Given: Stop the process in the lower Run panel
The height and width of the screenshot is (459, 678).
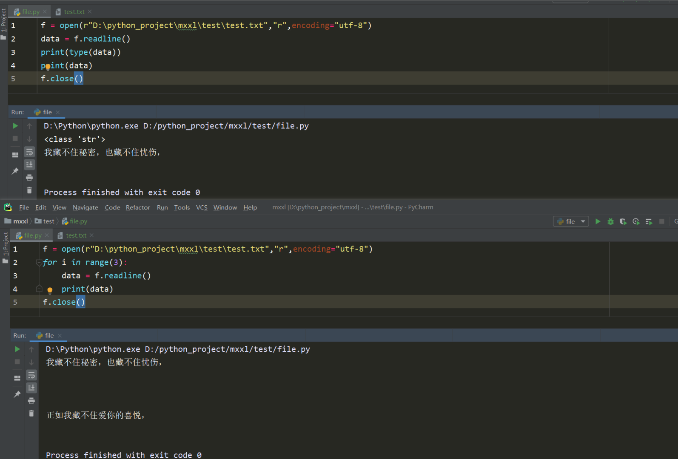Looking at the screenshot, I should [x=17, y=362].
